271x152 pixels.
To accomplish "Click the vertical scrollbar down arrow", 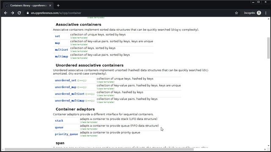I will click(268, 146).
